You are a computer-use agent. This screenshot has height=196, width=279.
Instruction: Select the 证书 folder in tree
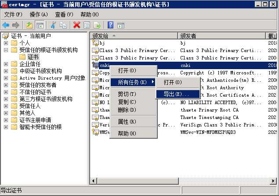click(33, 57)
